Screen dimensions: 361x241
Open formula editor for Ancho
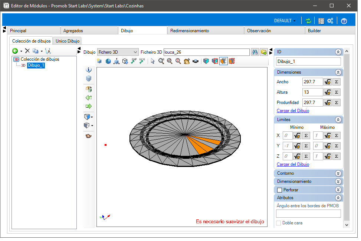(327, 82)
